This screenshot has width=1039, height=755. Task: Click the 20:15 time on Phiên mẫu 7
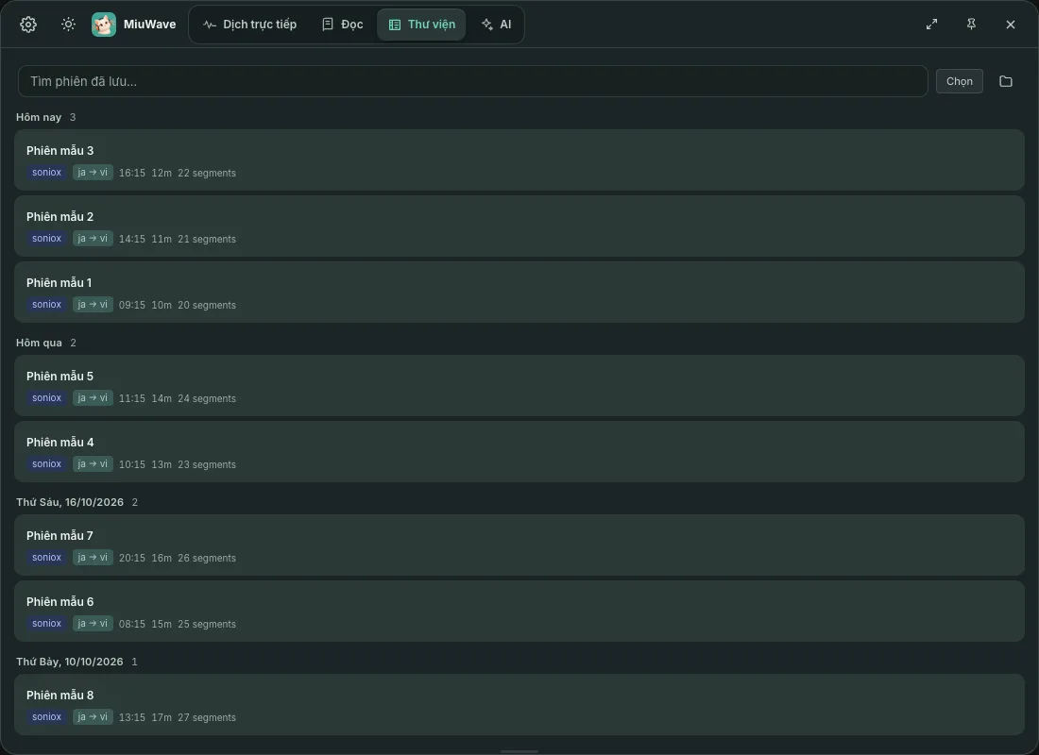coord(132,559)
